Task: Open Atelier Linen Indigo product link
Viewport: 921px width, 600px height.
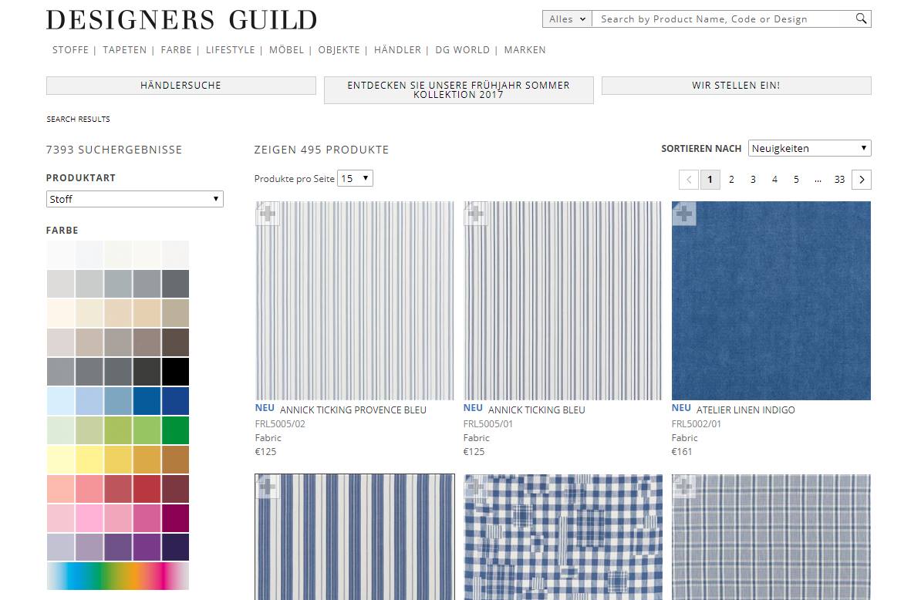Action: click(x=745, y=410)
